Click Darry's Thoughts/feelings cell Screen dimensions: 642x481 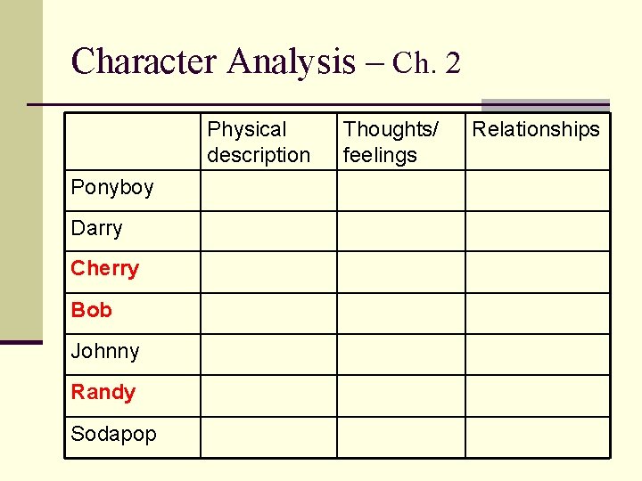pyautogui.click(x=401, y=231)
